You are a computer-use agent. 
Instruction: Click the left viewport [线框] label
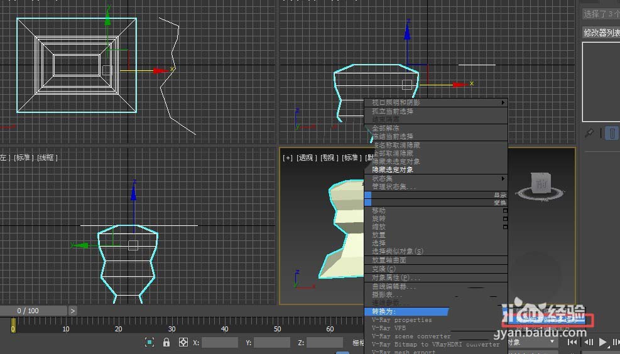tap(48, 158)
